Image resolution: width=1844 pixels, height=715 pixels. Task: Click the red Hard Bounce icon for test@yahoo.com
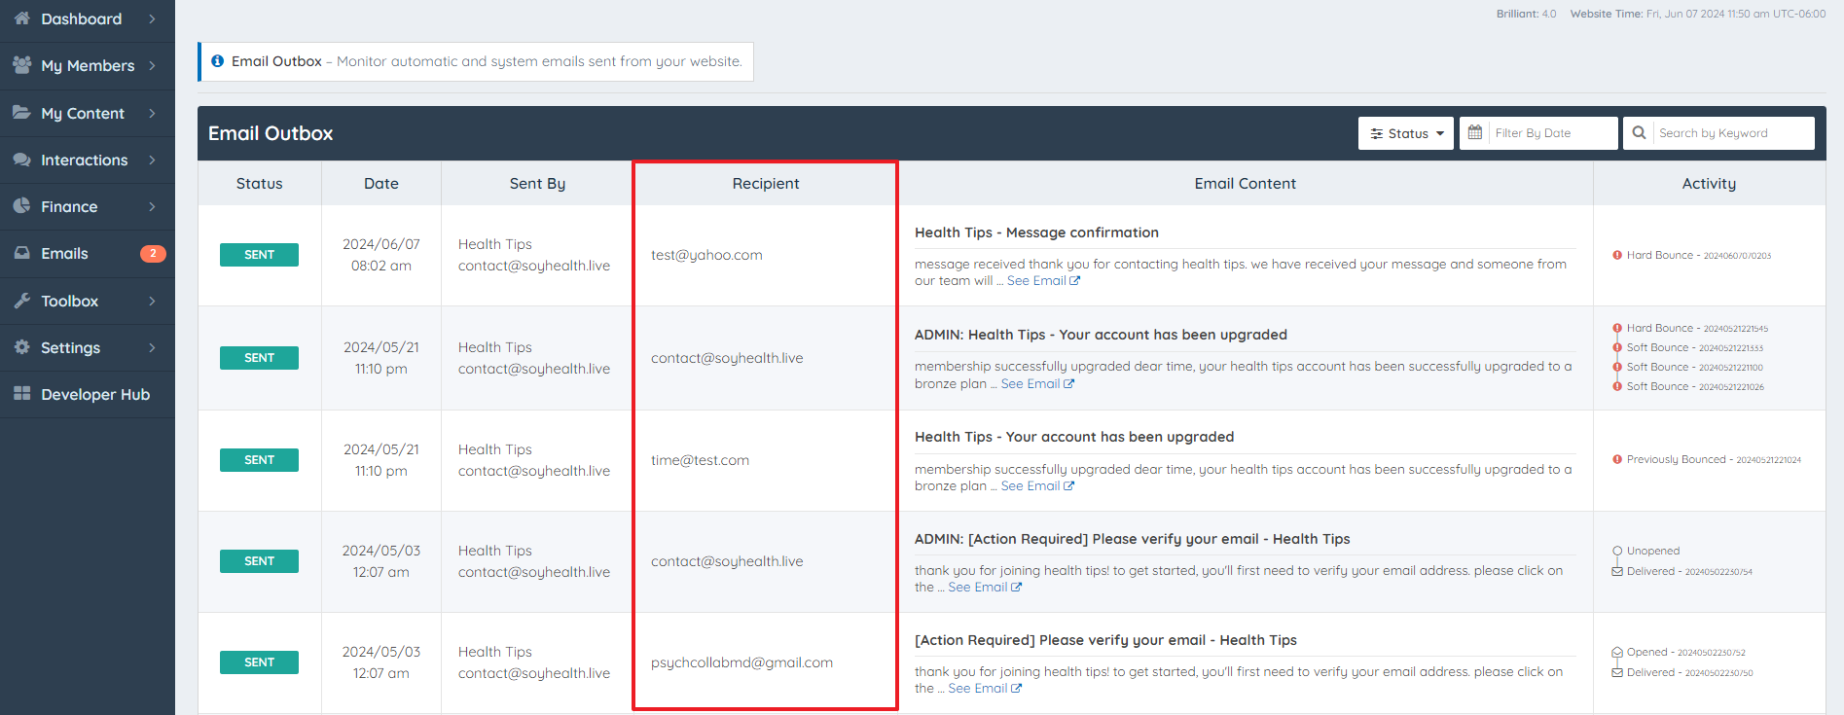tap(1617, 255)
